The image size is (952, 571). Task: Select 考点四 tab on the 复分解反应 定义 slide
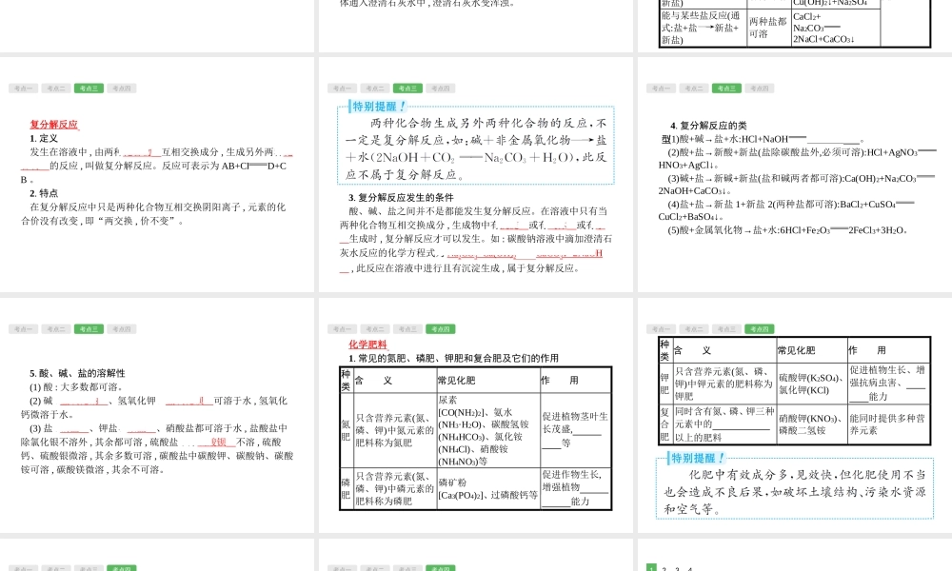[x=122, y=89]
